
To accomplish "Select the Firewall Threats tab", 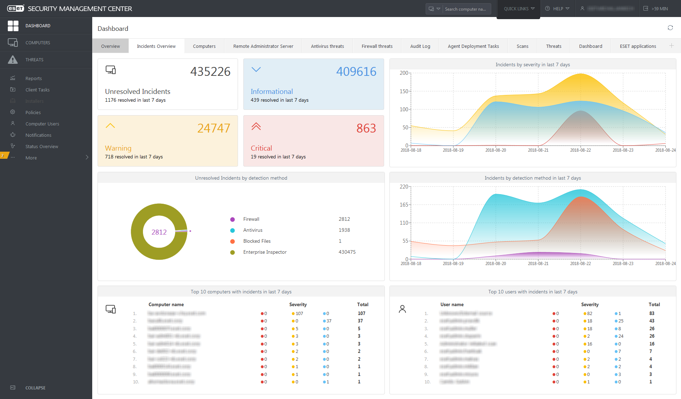I will pyautogui.click(x=376, y=46).
